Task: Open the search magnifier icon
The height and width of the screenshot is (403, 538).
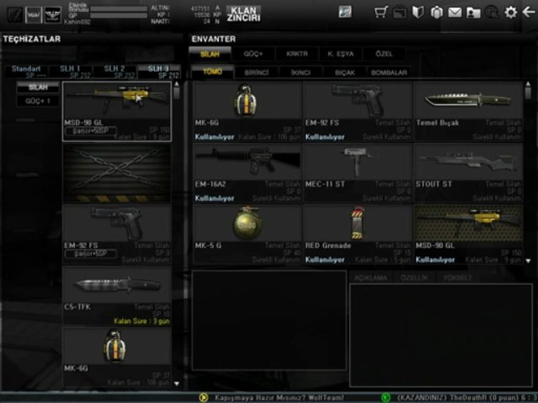Action: point(491,13)
